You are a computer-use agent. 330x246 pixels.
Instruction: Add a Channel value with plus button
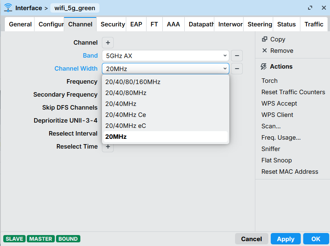(x=108, y=43)
